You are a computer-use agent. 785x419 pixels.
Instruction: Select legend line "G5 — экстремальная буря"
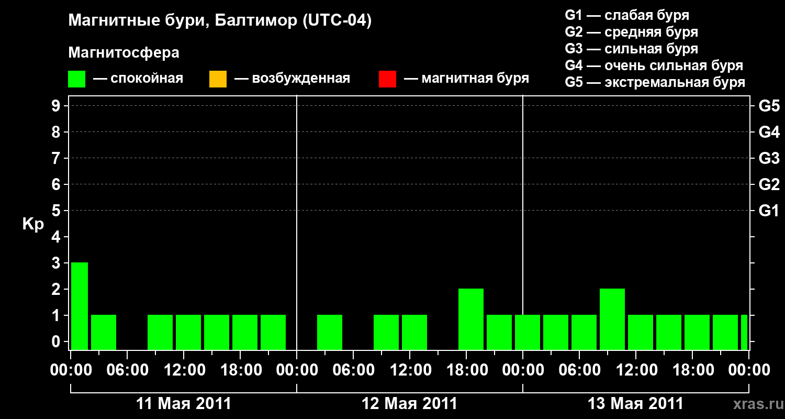pyautogui.click(x=655, y=82)
